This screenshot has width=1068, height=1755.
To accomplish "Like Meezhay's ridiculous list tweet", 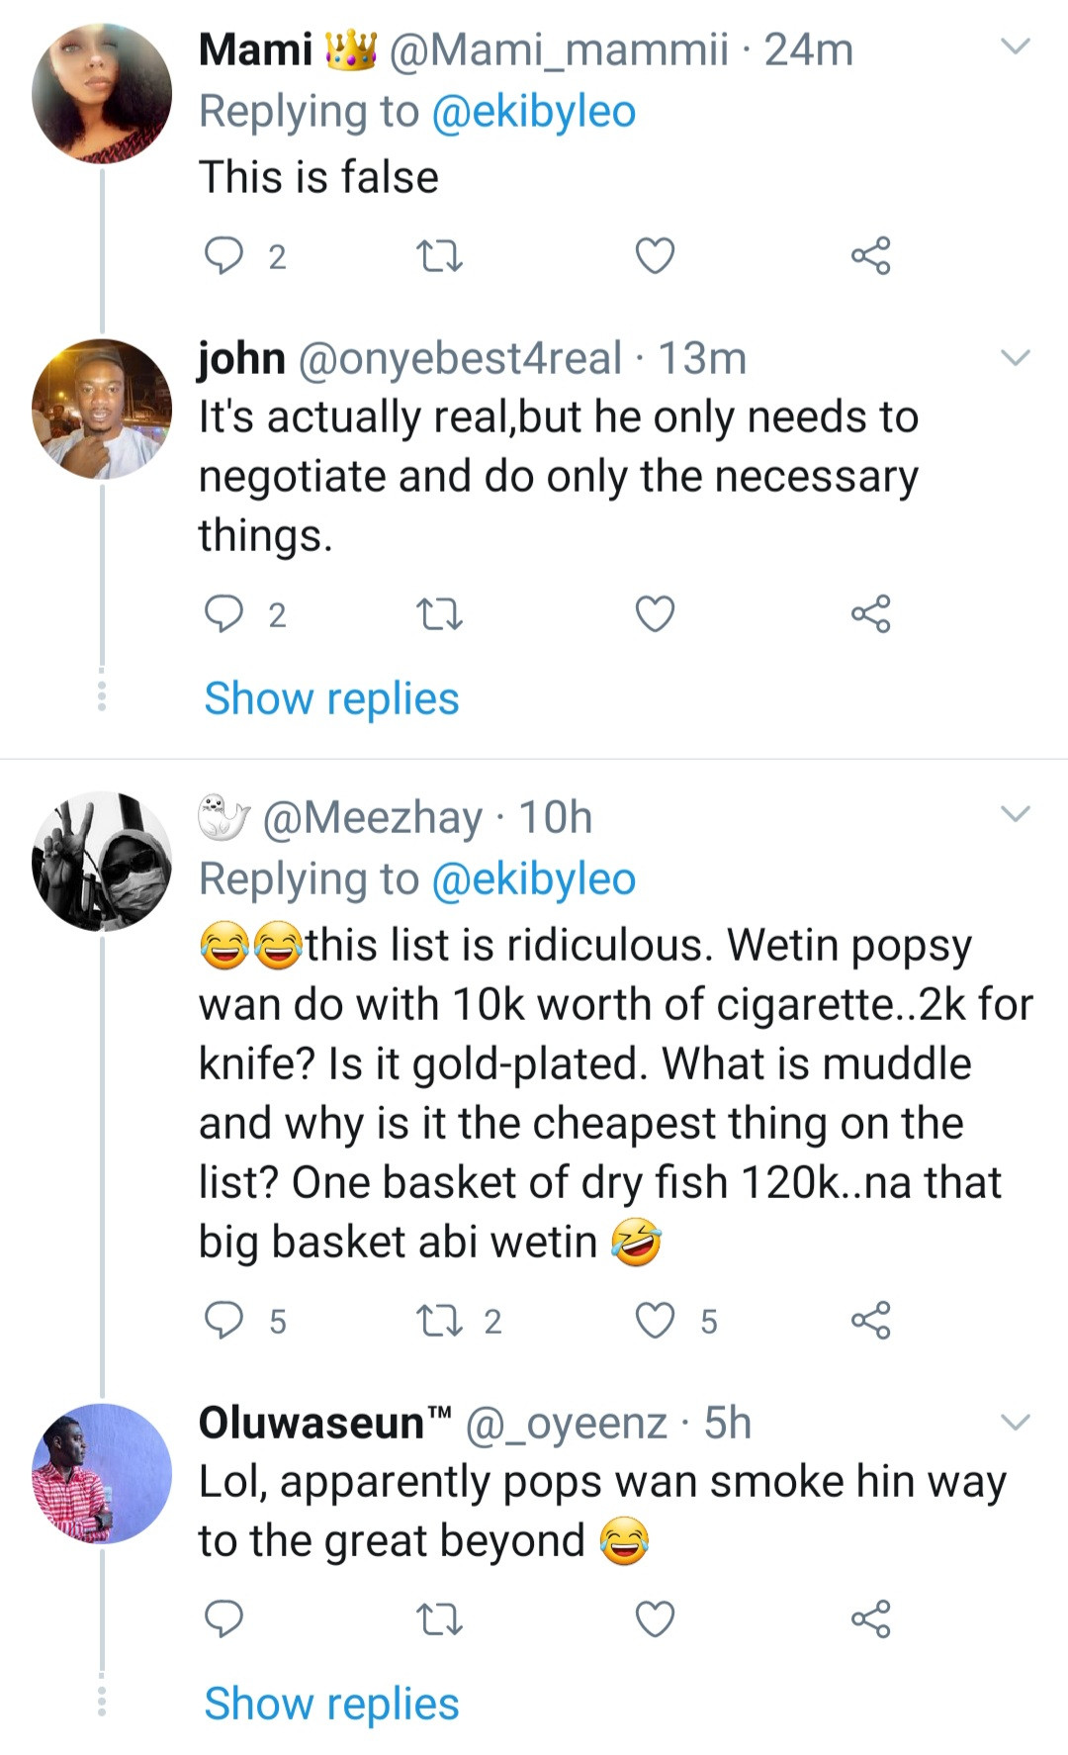I will [x=655, y=1321].
